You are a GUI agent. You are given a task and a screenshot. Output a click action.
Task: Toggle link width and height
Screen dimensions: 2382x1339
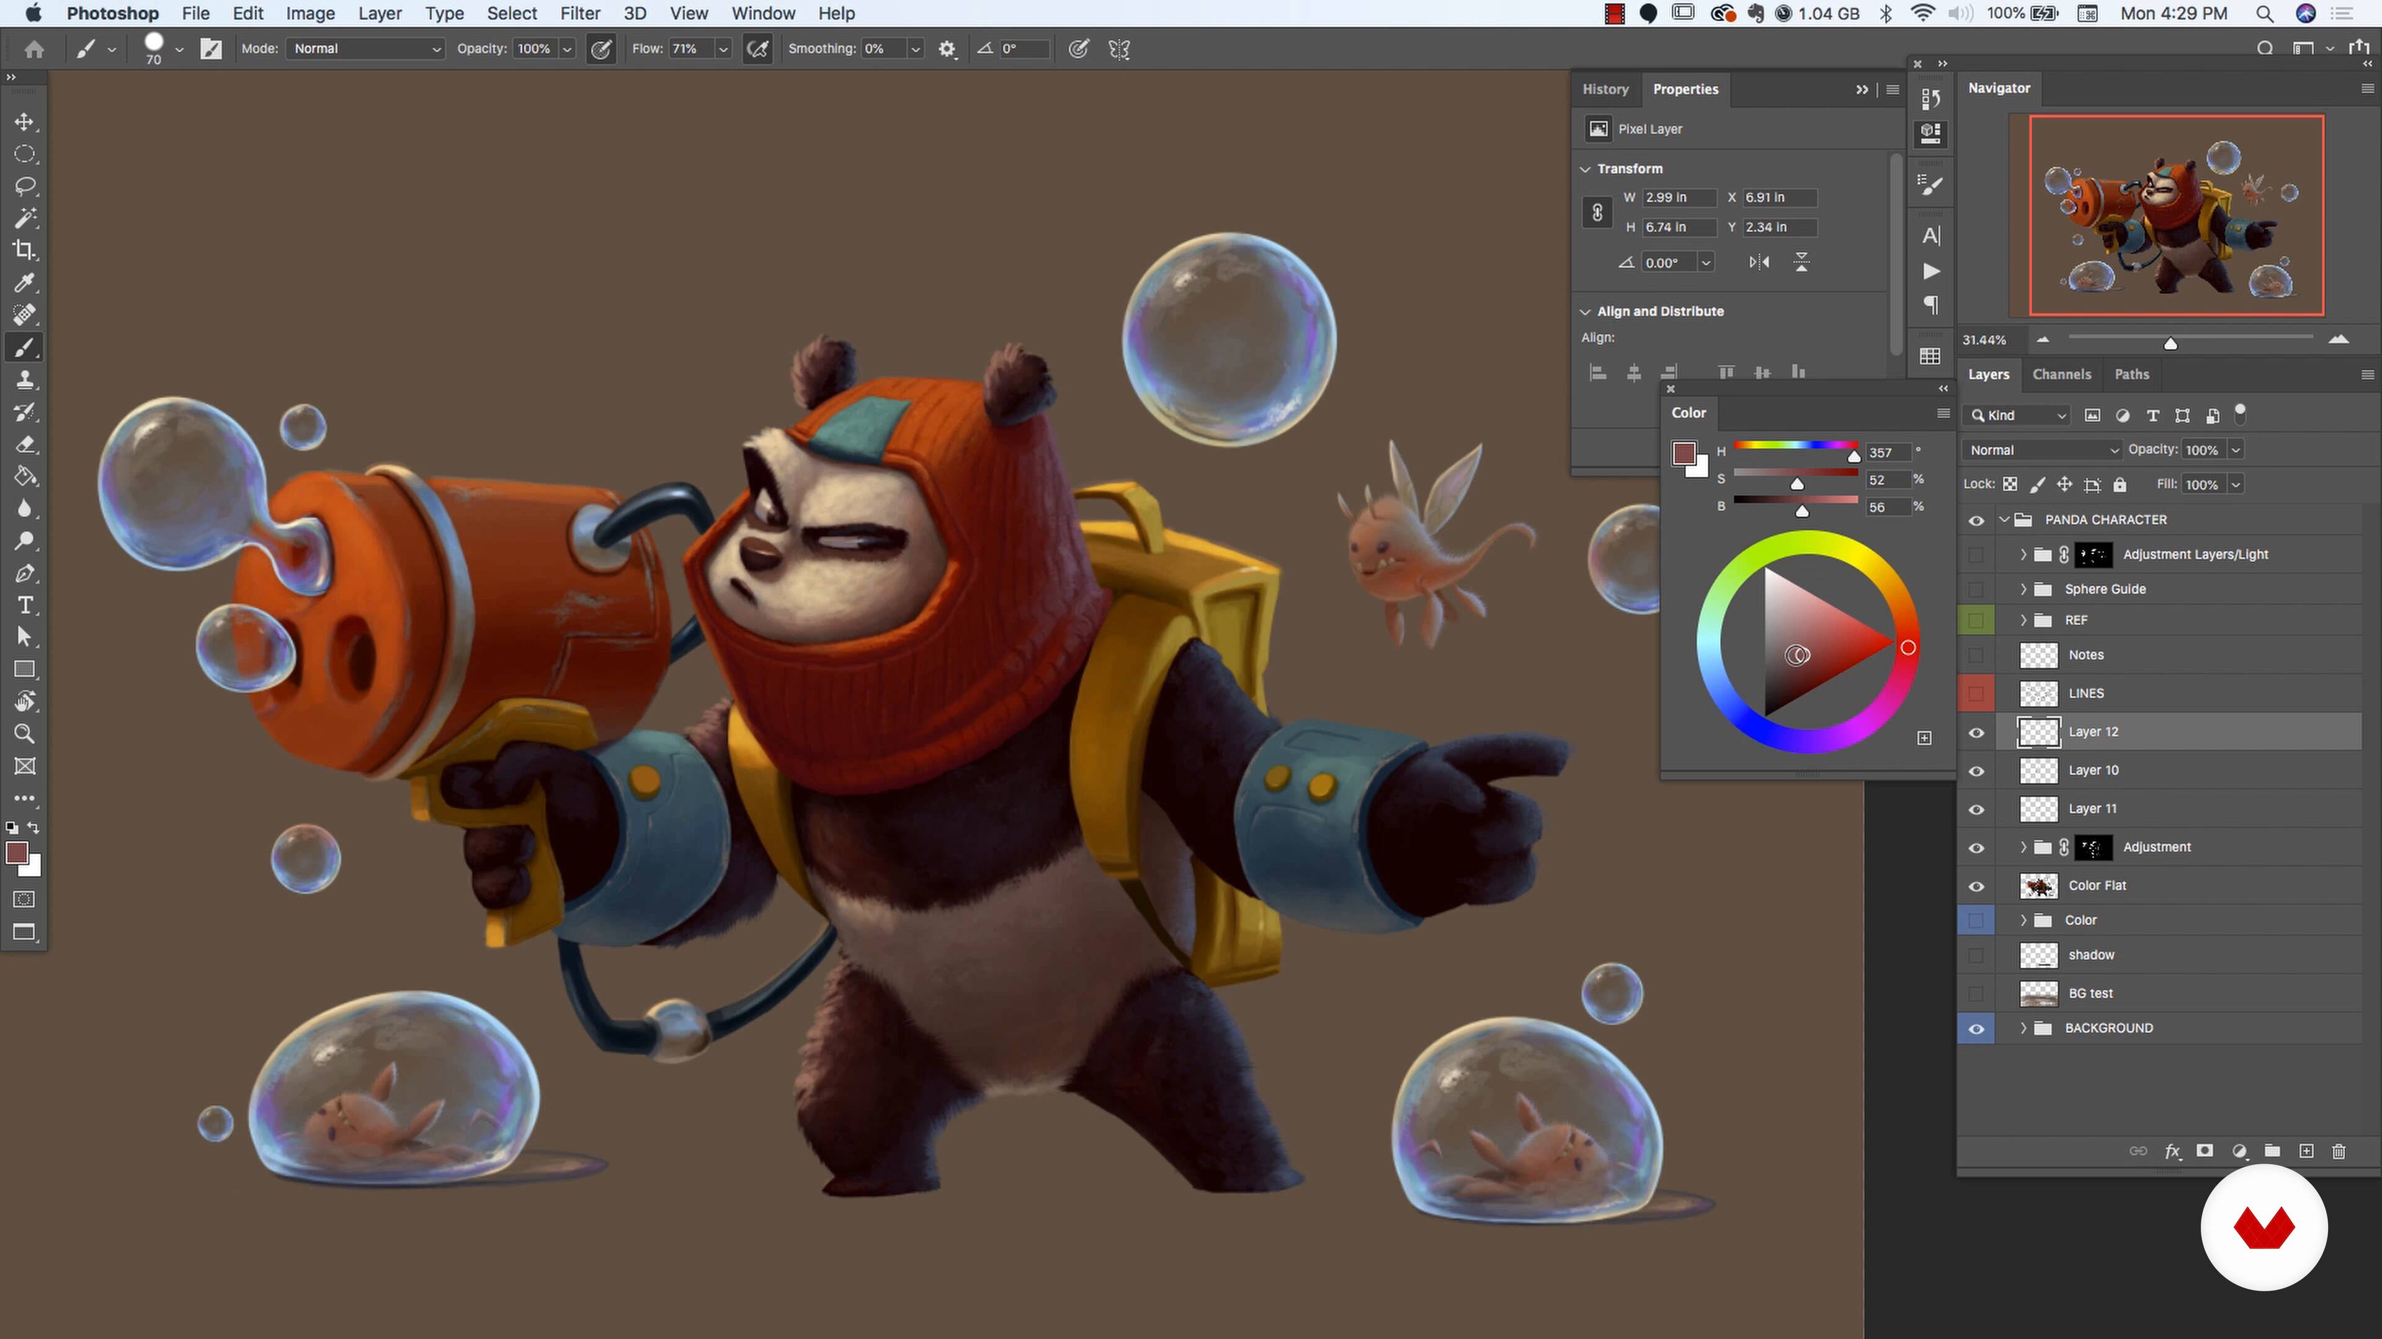point(1597,213)
